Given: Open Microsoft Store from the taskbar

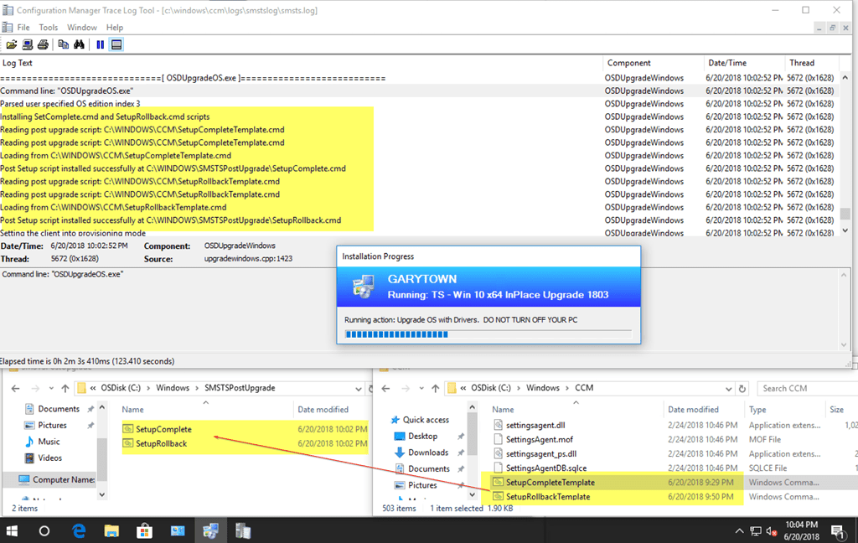Looking at the screenshot, I should (144, 531).
